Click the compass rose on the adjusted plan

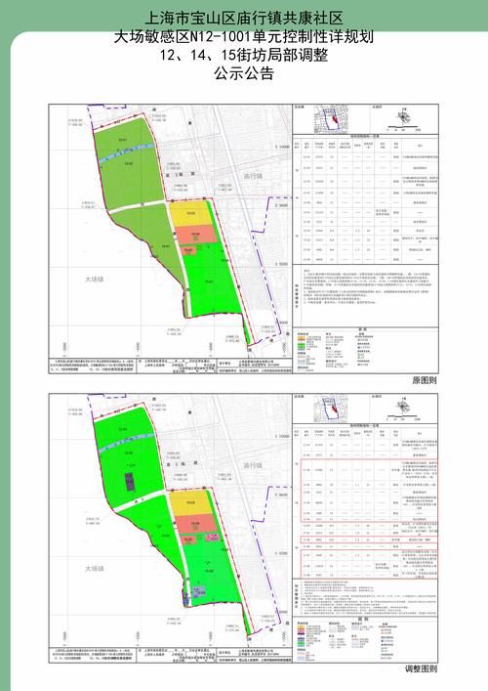(x=403, y=407)
